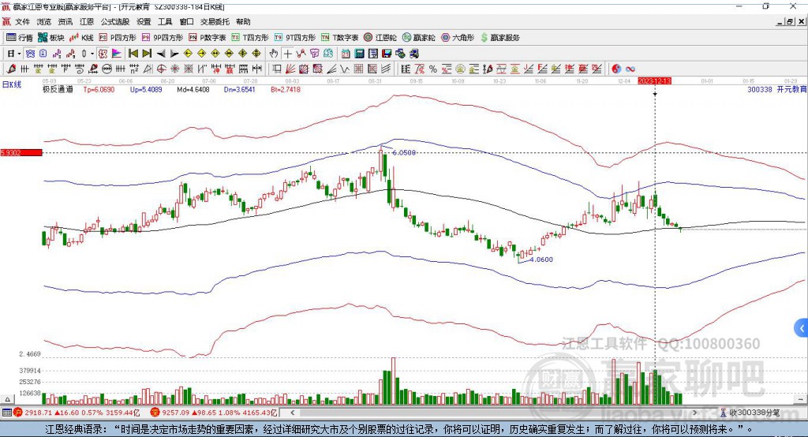Viewport: 808px width, 437px height.
Task: Toggle the highlighted 极反 indicator button
Action: click(103, 54)
